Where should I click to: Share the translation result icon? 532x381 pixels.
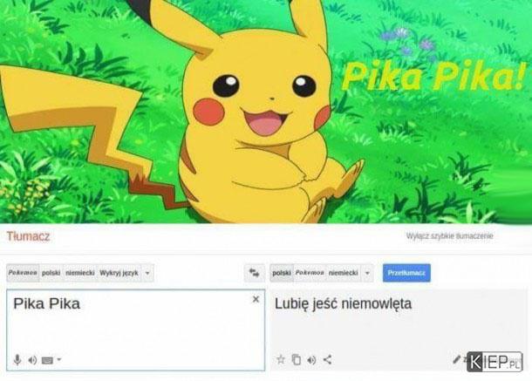click(x=327, y=359)
